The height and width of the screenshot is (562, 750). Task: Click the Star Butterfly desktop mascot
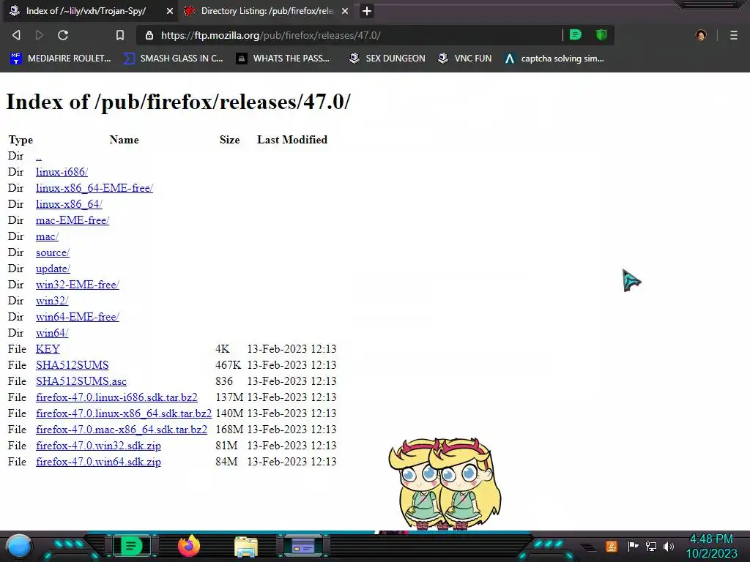coord(445,484)
